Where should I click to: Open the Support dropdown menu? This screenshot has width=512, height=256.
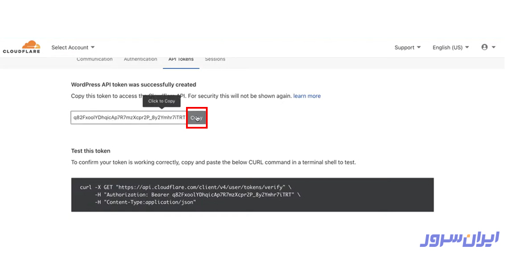pos(407,47)
